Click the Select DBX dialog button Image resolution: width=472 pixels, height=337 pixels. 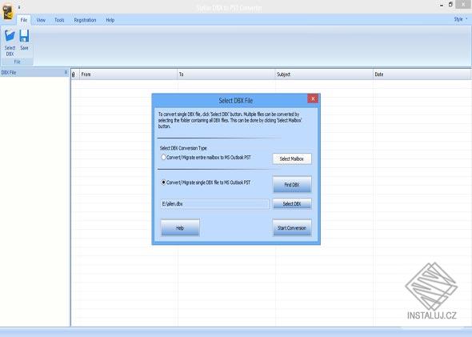[292, 204]
